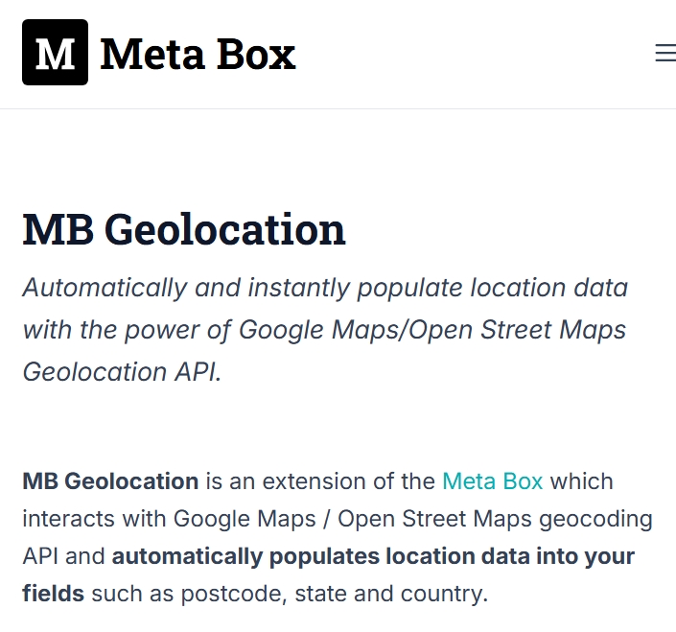Click the bold MB Geolocation paragraph text
Viewport: 676px width, 632px height.
[x=110, y=481]
